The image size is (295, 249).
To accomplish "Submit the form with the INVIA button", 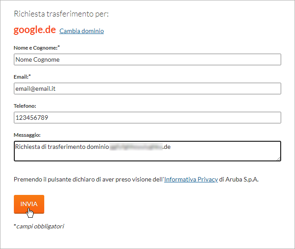I will [29, 204].
